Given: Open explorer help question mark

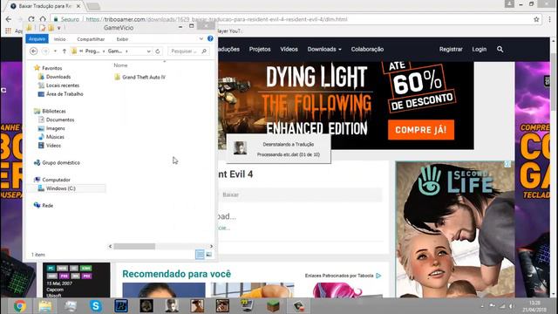Looking at the screenshot, I should (210, 38).
